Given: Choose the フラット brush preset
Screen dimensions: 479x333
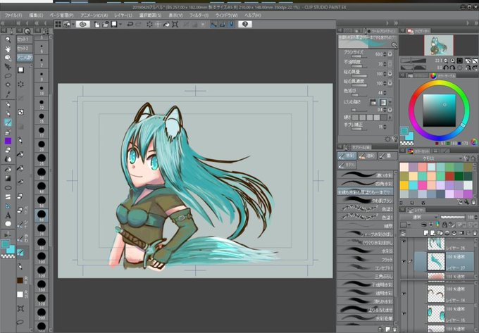Looking at the screenshot, I should coord(366,260).
